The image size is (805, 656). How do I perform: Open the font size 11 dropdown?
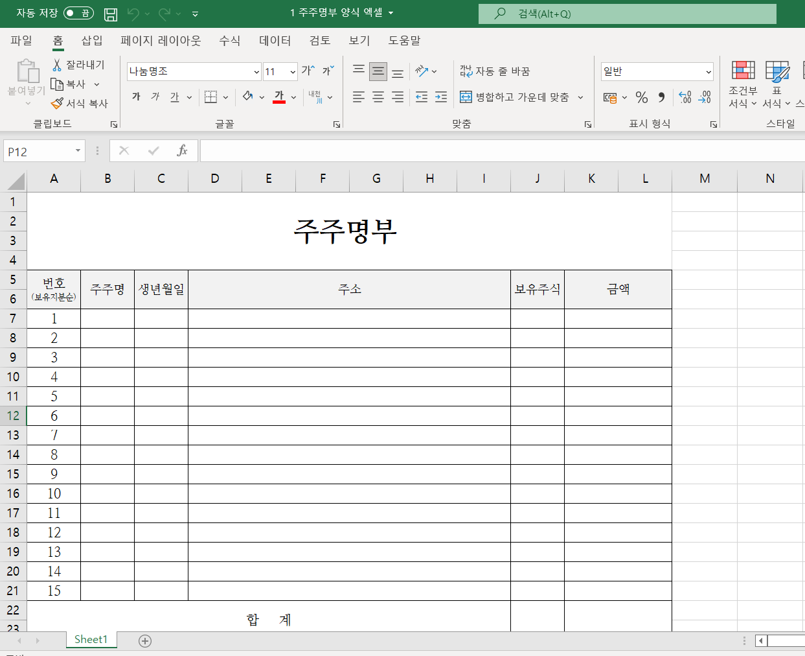pos(293,71)
